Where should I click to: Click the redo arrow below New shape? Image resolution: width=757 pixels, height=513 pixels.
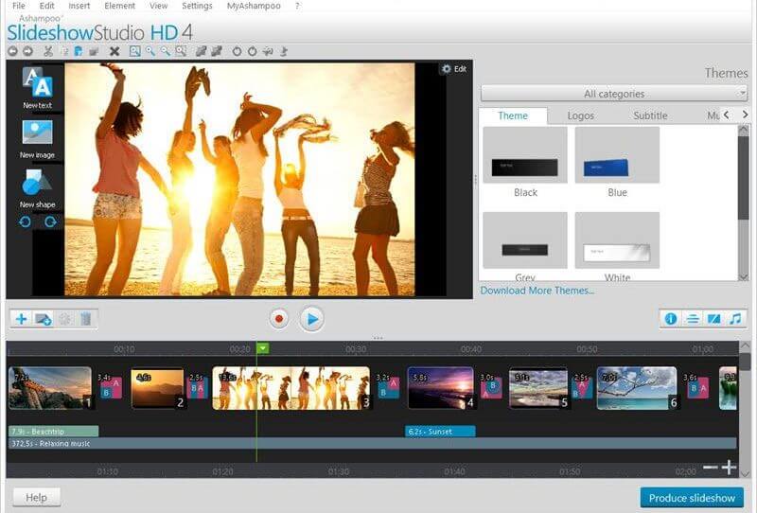click(50, 221)
